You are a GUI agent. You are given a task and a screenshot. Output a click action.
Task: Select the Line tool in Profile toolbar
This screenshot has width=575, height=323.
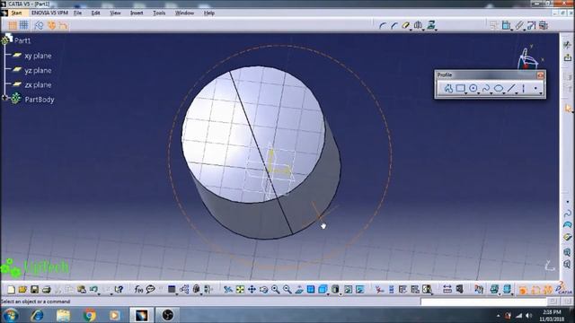[x=511, y=88]
